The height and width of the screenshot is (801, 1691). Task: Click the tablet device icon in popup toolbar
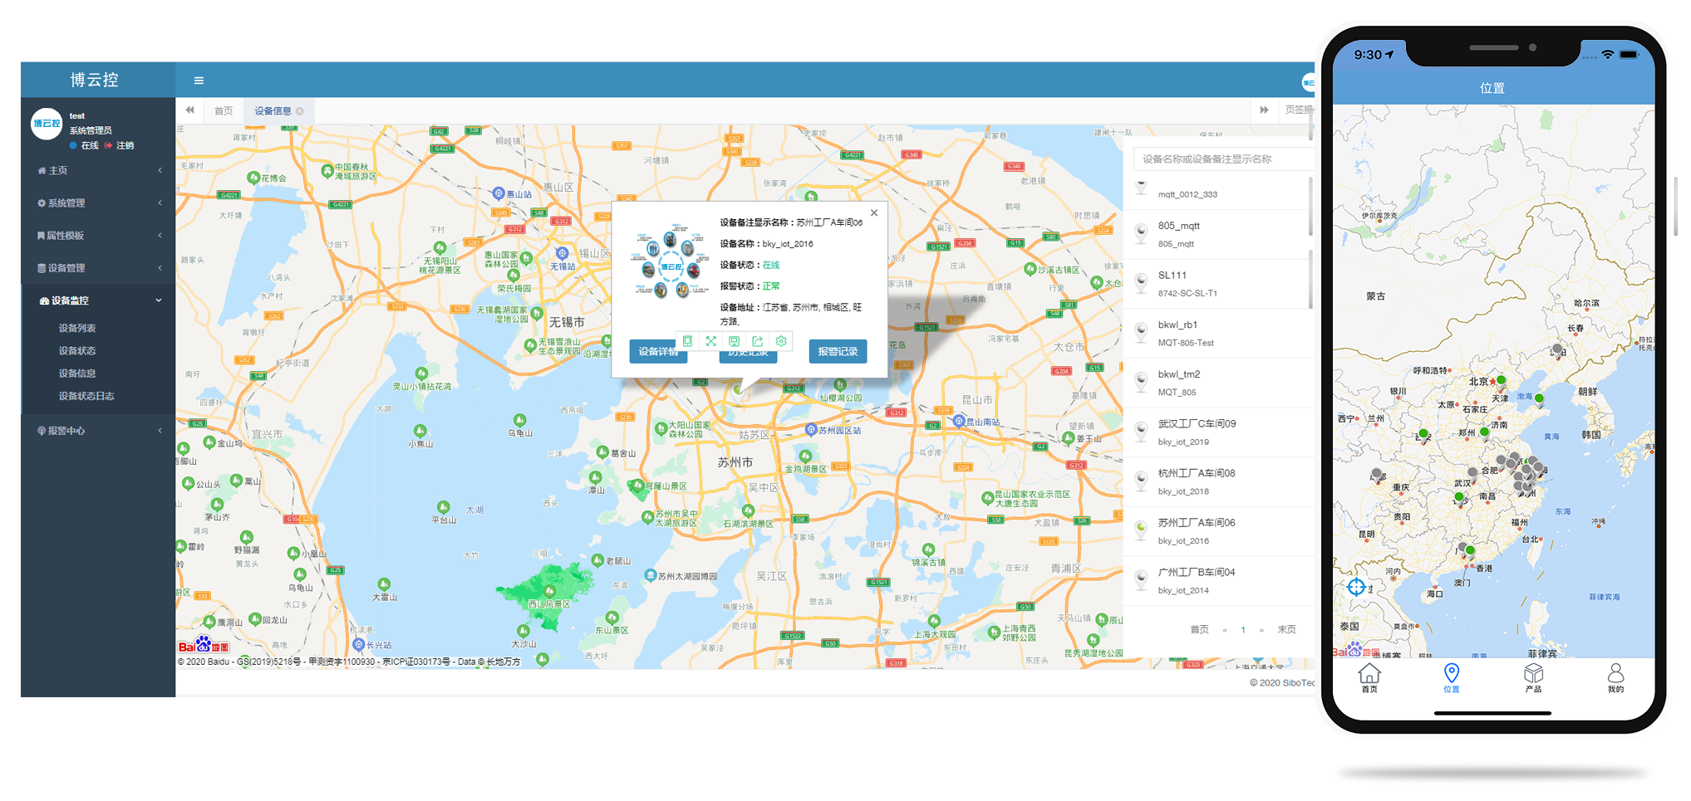point(687,341)
